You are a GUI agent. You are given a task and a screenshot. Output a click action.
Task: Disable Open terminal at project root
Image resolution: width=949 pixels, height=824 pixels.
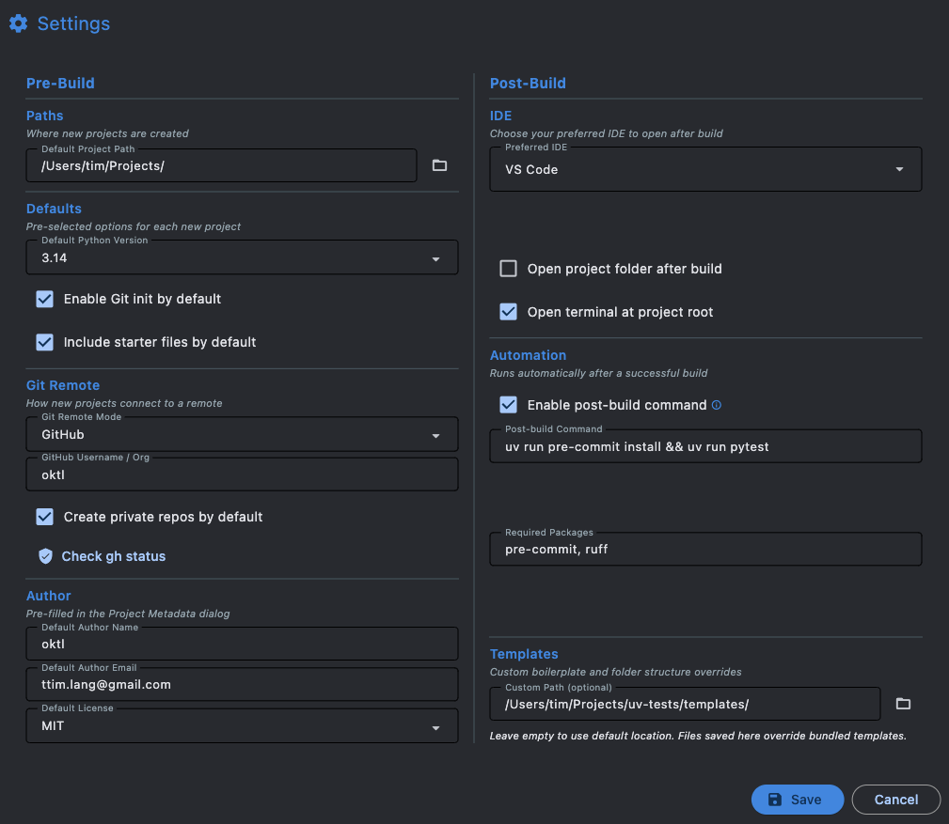tap(508, 312)
